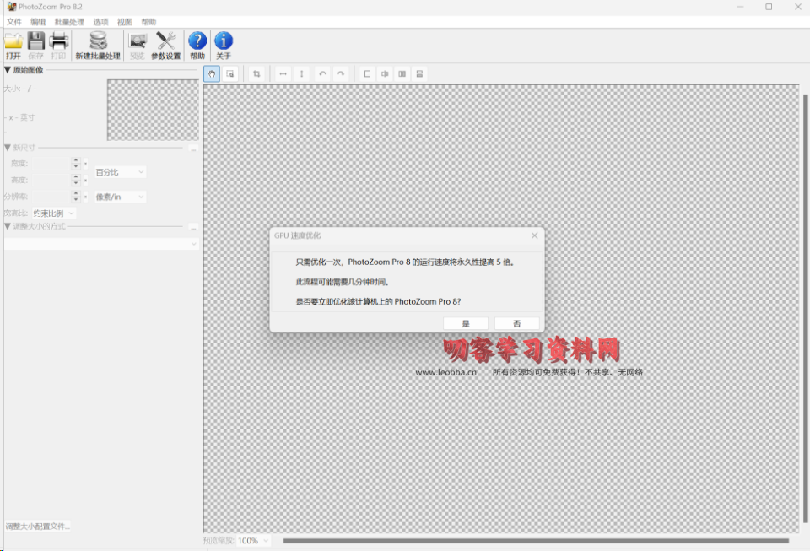Click the 打印 printer icon
The width and height of the screenshot is (810, 551).
pos(58,45)
